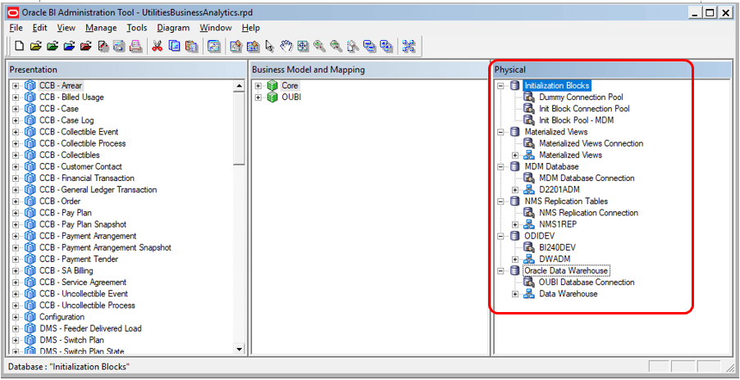The image size is (740, 380).
Task: Open the Edit menu
Action: [x=40, y=28]
